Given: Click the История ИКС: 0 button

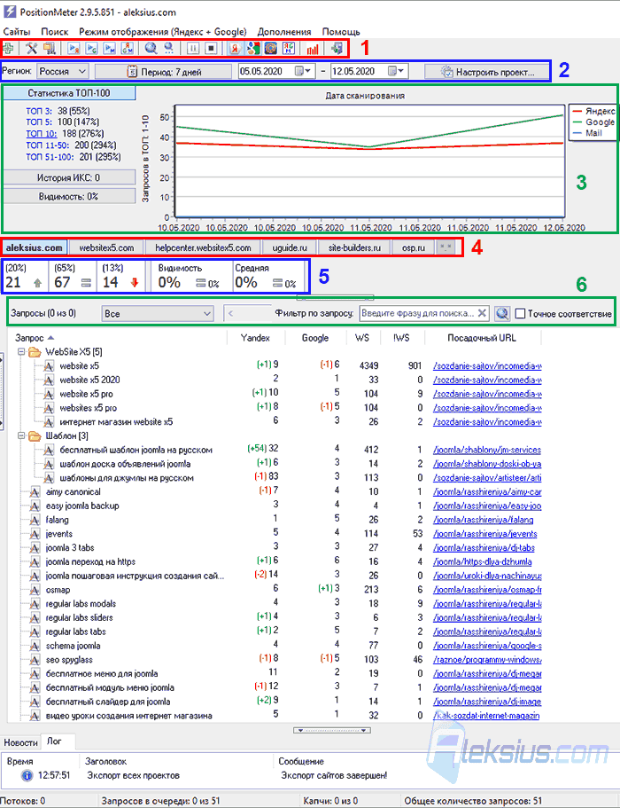Looking at the screenshot, I should pyautogui.click(x=69, y=177).
